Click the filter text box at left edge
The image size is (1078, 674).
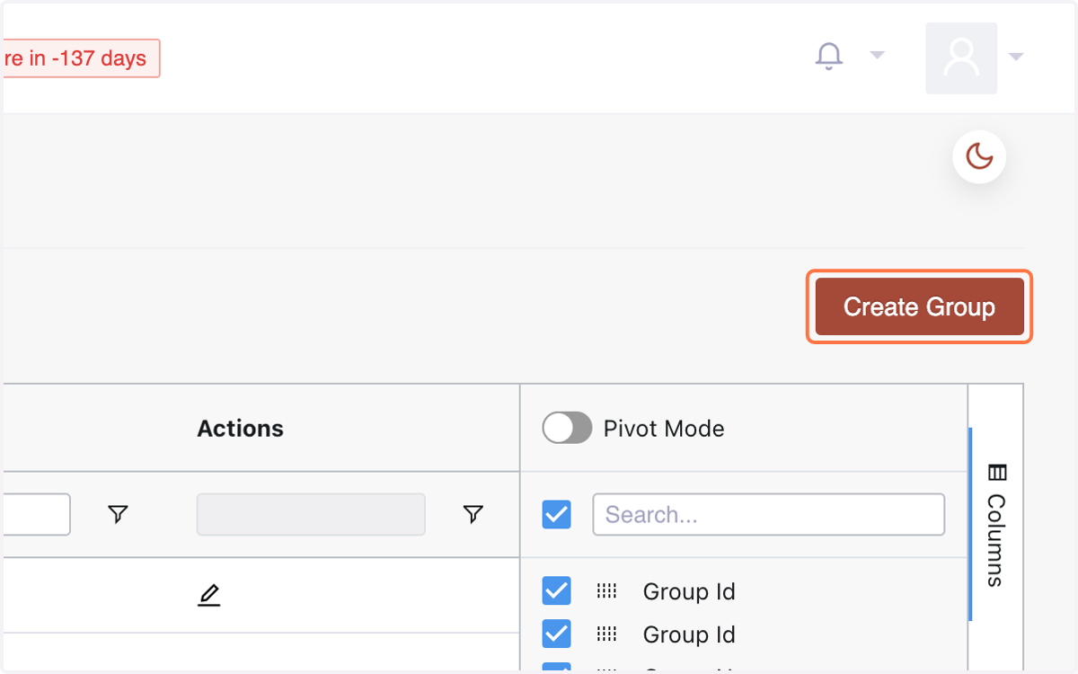tap(36, 514)
